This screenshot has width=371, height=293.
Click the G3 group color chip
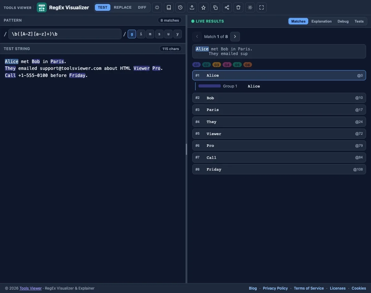point(217,65)
